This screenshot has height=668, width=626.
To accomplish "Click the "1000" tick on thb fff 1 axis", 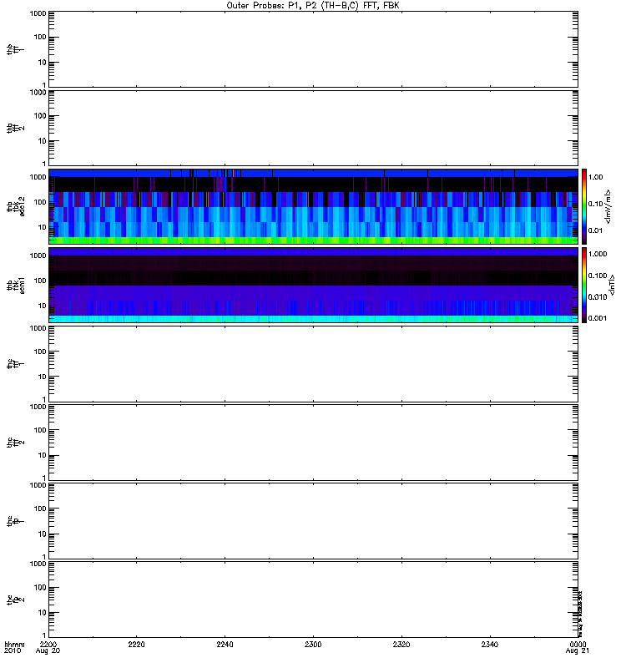I will click(x=38, y=13).
